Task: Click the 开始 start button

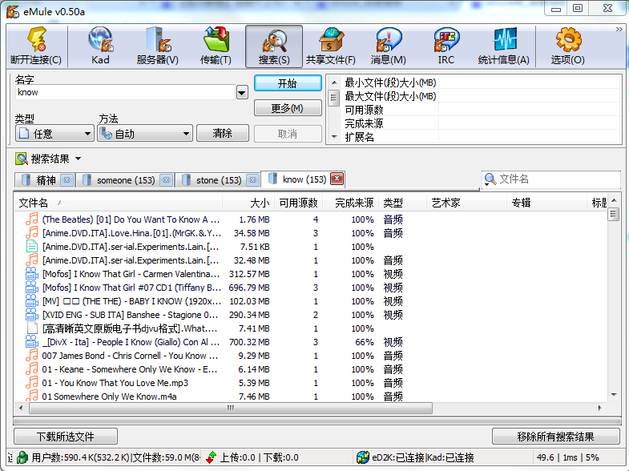Action: 288,83
